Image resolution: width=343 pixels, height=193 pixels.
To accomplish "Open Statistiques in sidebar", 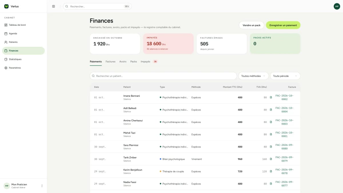I will point(23,59).
